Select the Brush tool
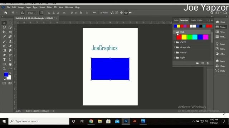The height and width of the screenshot is (128, 229). pos(4,41)
